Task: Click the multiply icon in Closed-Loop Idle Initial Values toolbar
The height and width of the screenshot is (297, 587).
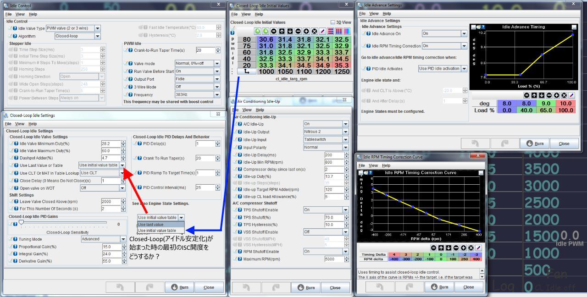Action: pyautogui.click(x=314, y=31)
